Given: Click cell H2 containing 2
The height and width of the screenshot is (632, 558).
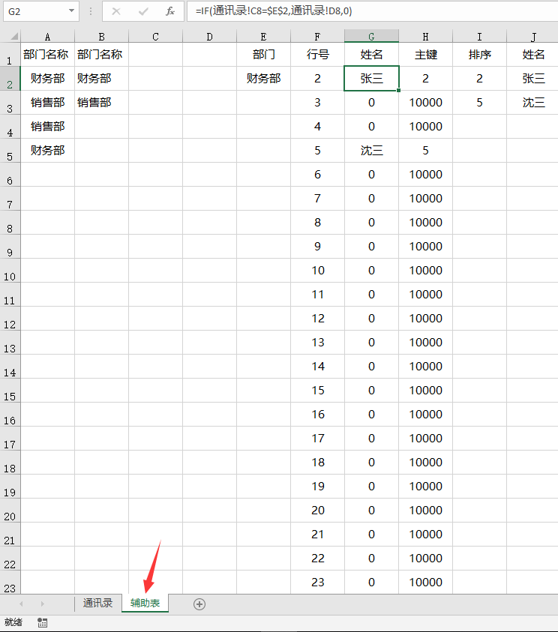Looking at the screenshot, I should (426, 79).
